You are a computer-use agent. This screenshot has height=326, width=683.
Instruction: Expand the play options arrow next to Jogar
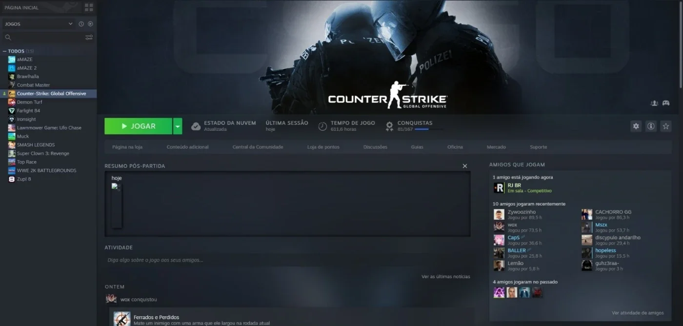coord(178,126)
